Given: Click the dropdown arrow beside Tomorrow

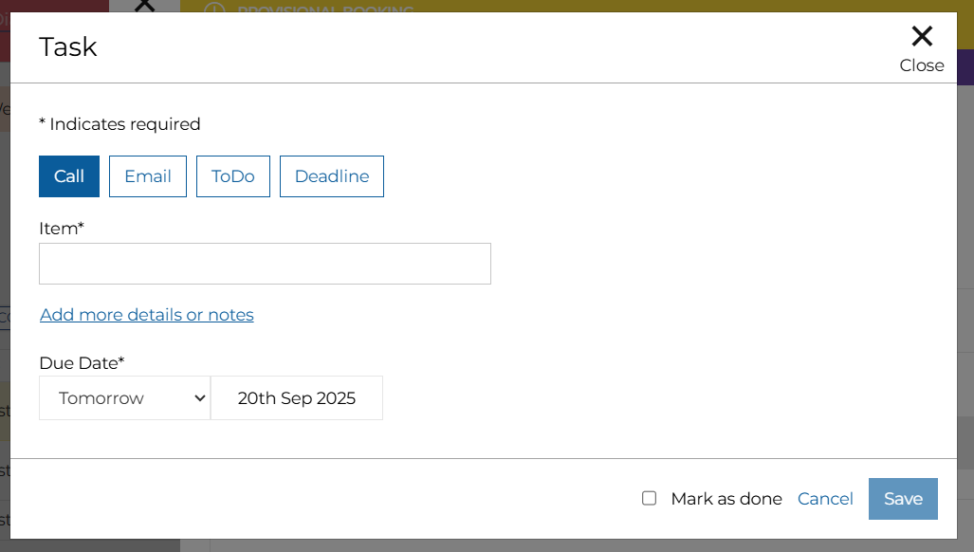Looking at the screenshot, I should [x=200, y=398].
